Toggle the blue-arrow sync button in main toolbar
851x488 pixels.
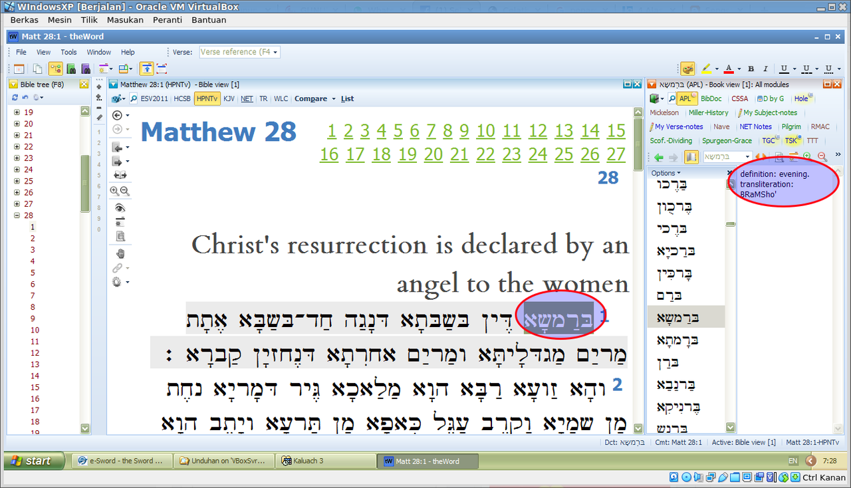(x=146, y=68)
